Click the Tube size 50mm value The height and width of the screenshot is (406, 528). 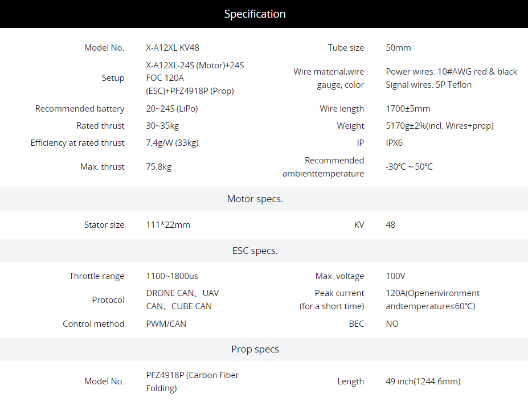(x=398, y=48)
